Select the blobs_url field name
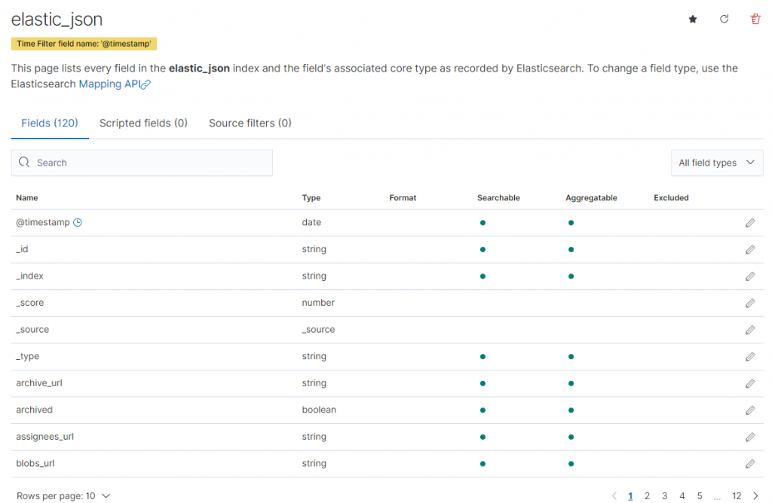This screenshot has width=772, height=503. pyautogui.click(x=35, y=463)
